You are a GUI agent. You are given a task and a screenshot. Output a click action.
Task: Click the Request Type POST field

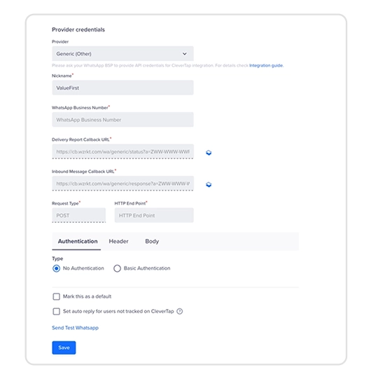click(78, 215)
